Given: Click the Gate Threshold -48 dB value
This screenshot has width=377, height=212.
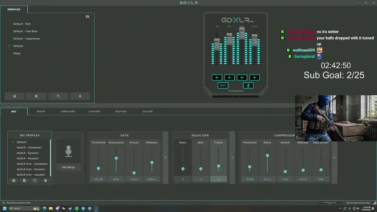Looking at the screenshot, I should coord(98,179).
